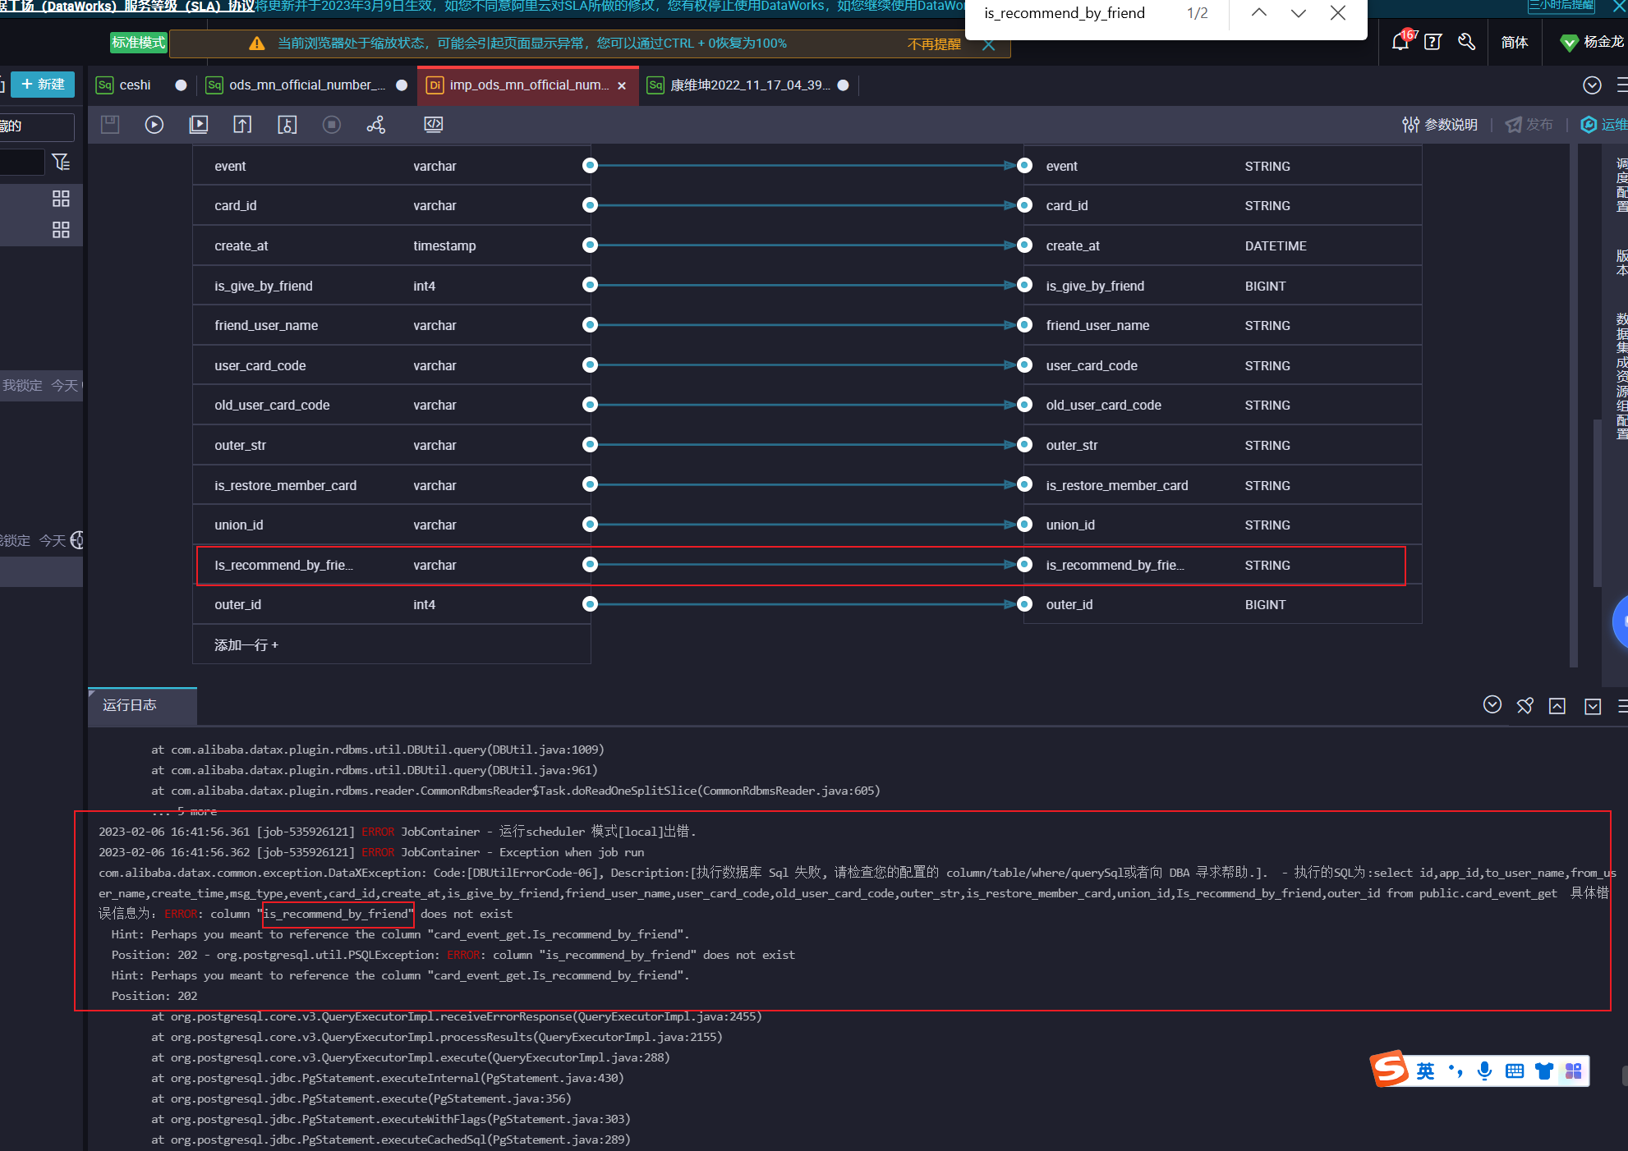Close the find bar
Image resolution: width=1628 pixels, height=1151 pixels.
1338,13
